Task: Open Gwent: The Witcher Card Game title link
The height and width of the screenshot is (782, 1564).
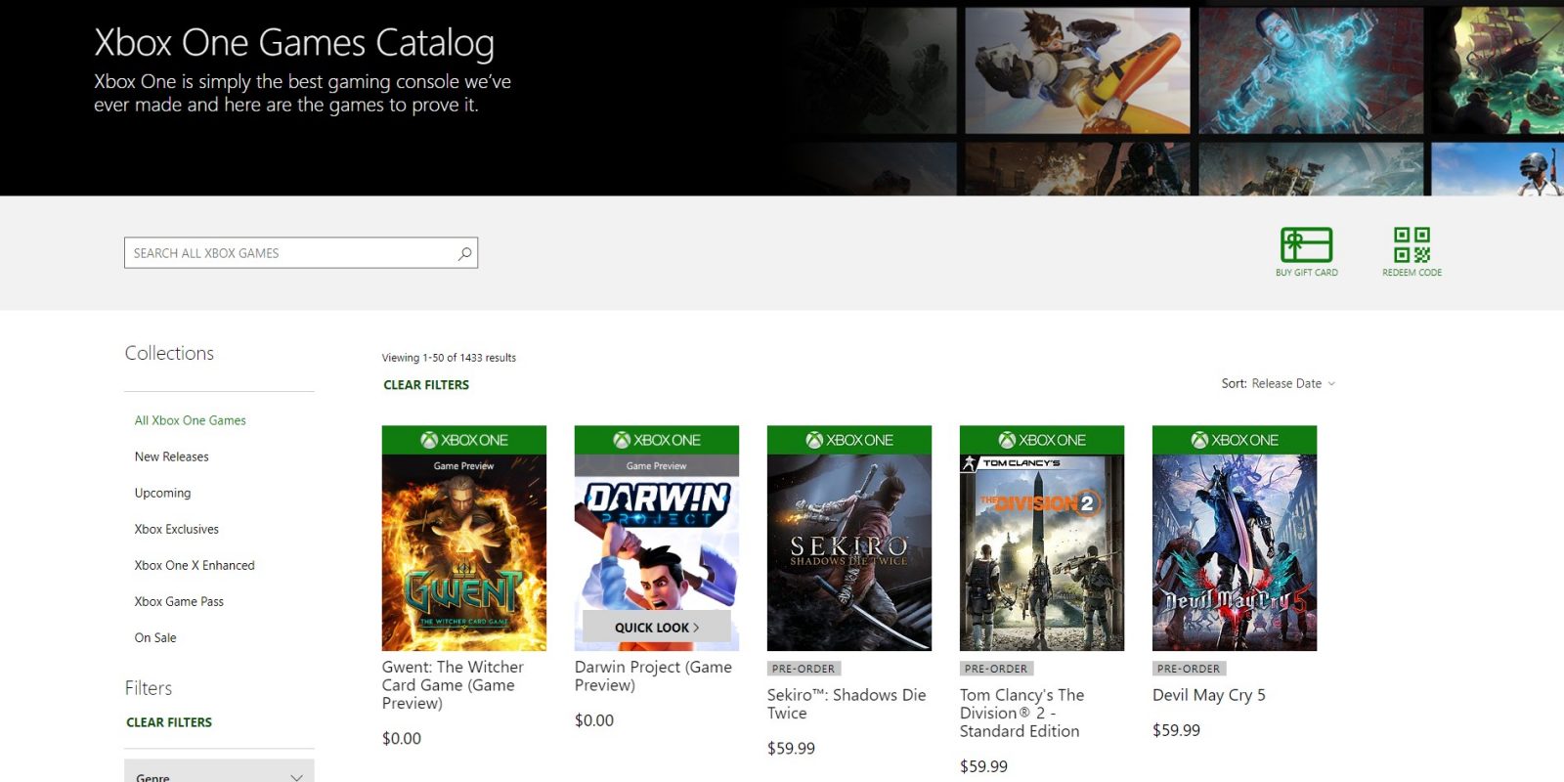Action: [x=453, y=684]
